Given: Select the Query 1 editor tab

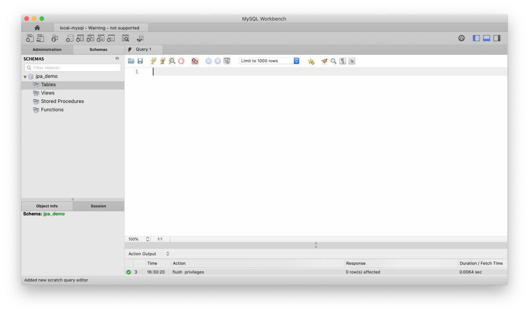Looking at the screenshot, I should pos(144,49).
